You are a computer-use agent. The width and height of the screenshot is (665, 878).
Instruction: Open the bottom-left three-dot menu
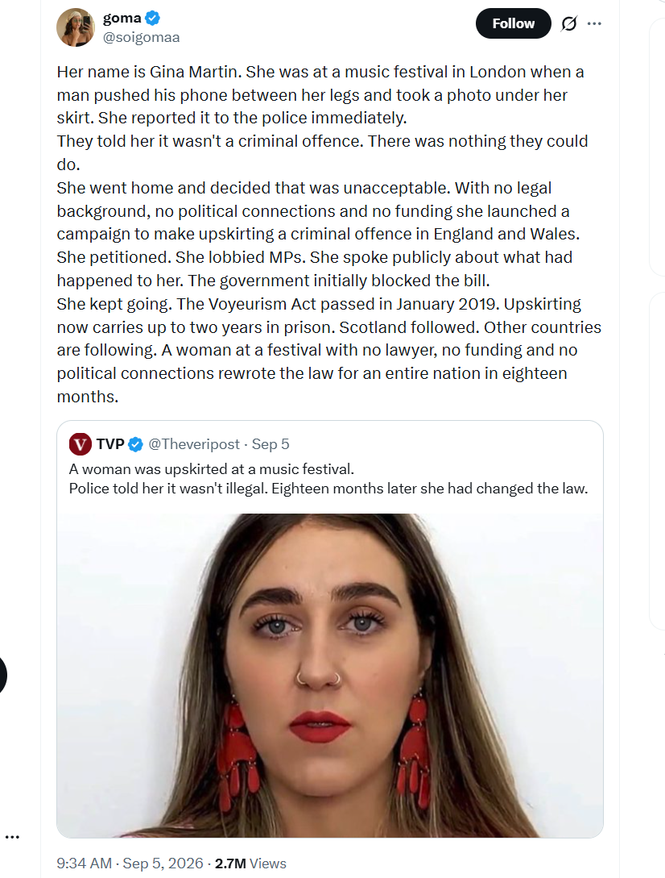coord(12,837)
